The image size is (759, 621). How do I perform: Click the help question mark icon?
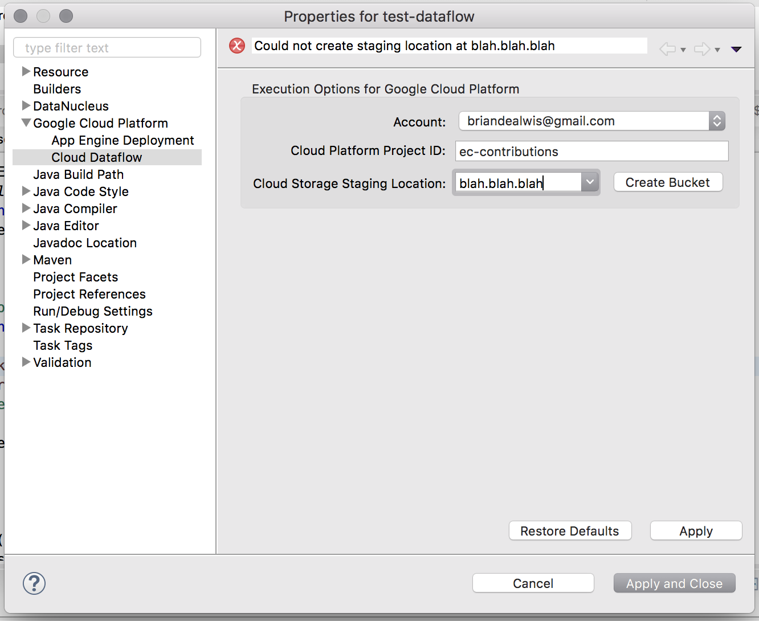click(x=34, y=583)
